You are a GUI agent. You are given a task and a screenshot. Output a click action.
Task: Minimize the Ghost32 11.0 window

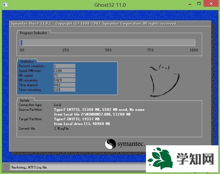190,4
